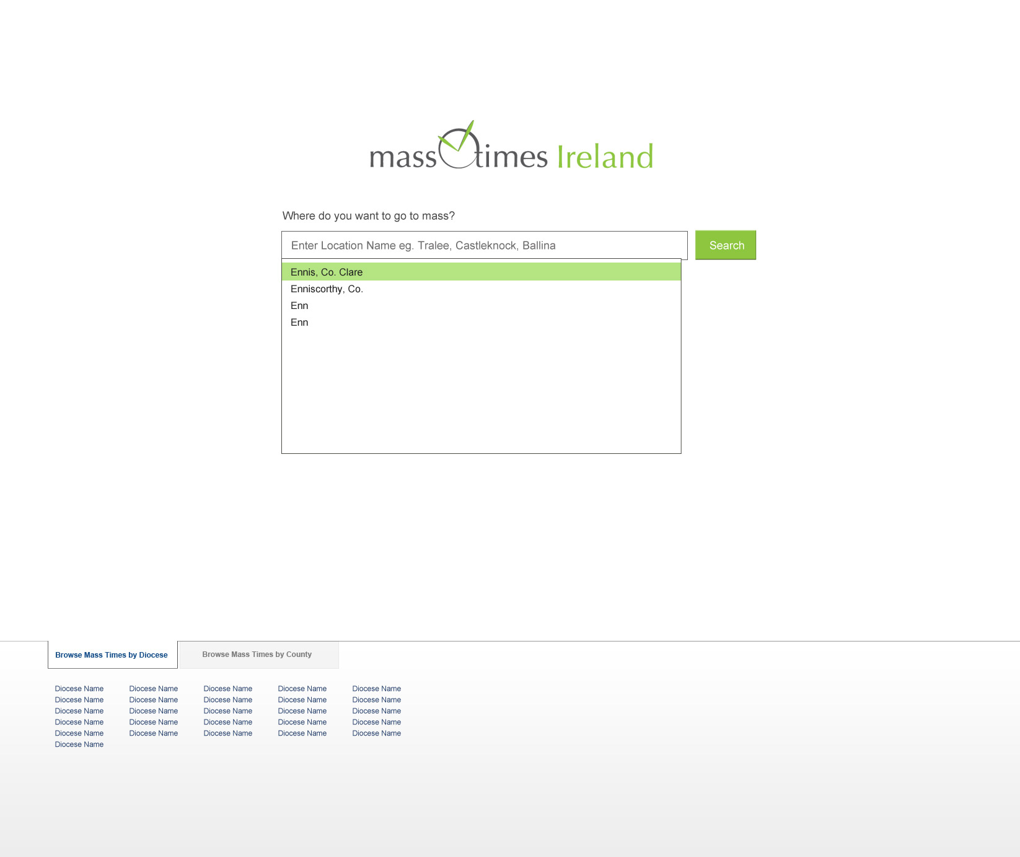The width and height of the screenshot is (1020, 857).
Task: Open the top Diocese Name link in second column
Action: [154, 689]
